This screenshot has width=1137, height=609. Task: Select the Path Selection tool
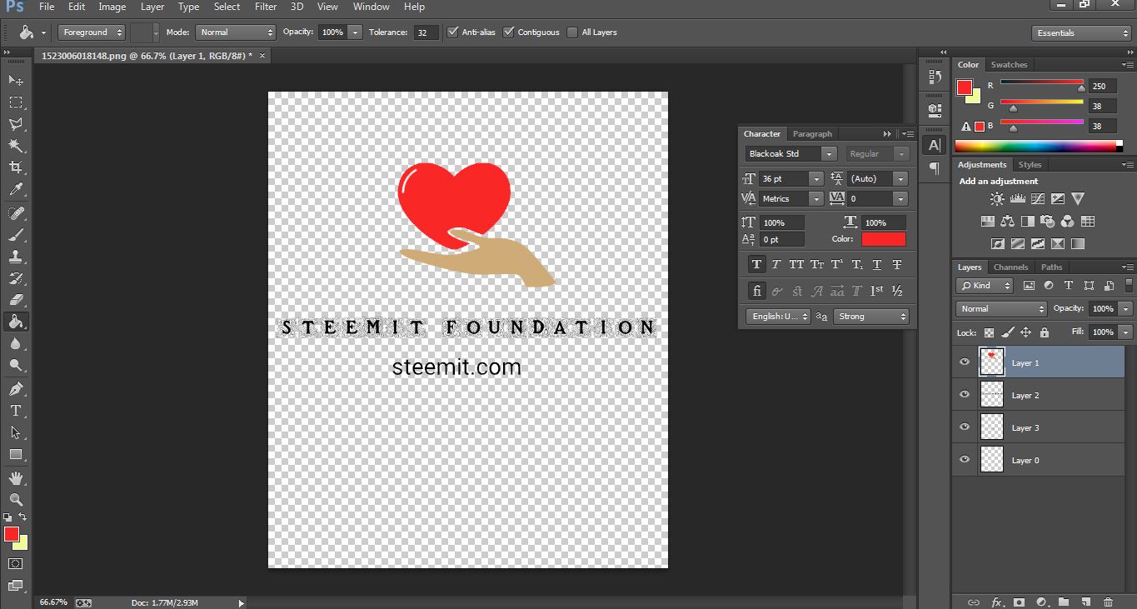[16, 432]
